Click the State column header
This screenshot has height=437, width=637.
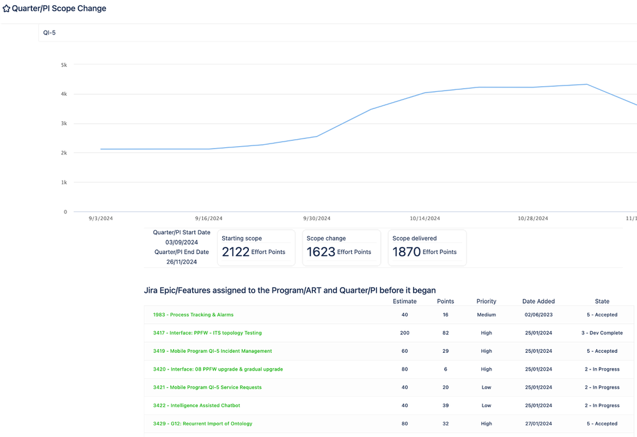602,301
